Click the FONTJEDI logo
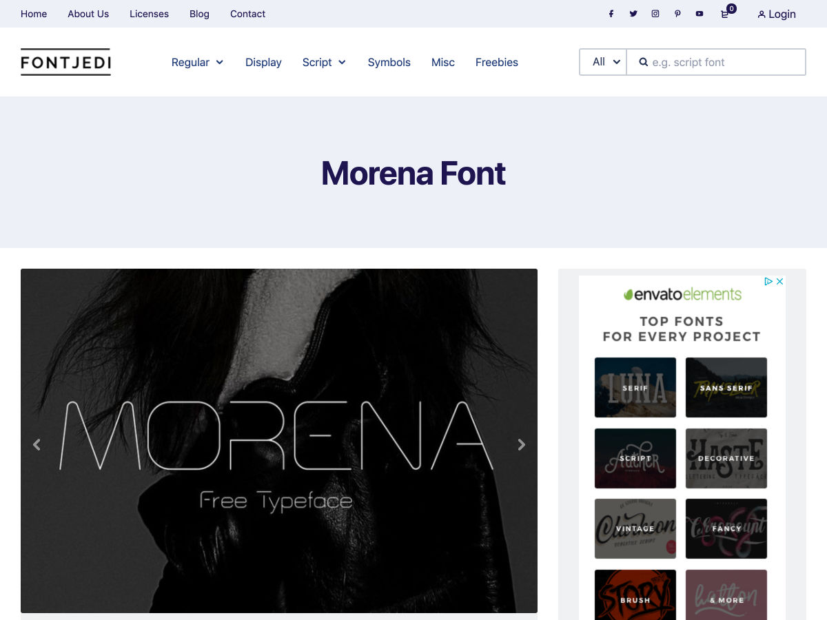Screen dimensions: 827x620 tap(65, 62)
